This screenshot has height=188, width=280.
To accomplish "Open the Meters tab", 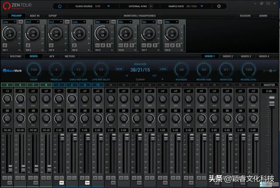I will click(70, 56).
